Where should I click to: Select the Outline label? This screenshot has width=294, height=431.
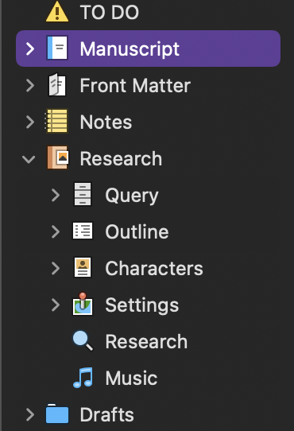pos(137,231)
